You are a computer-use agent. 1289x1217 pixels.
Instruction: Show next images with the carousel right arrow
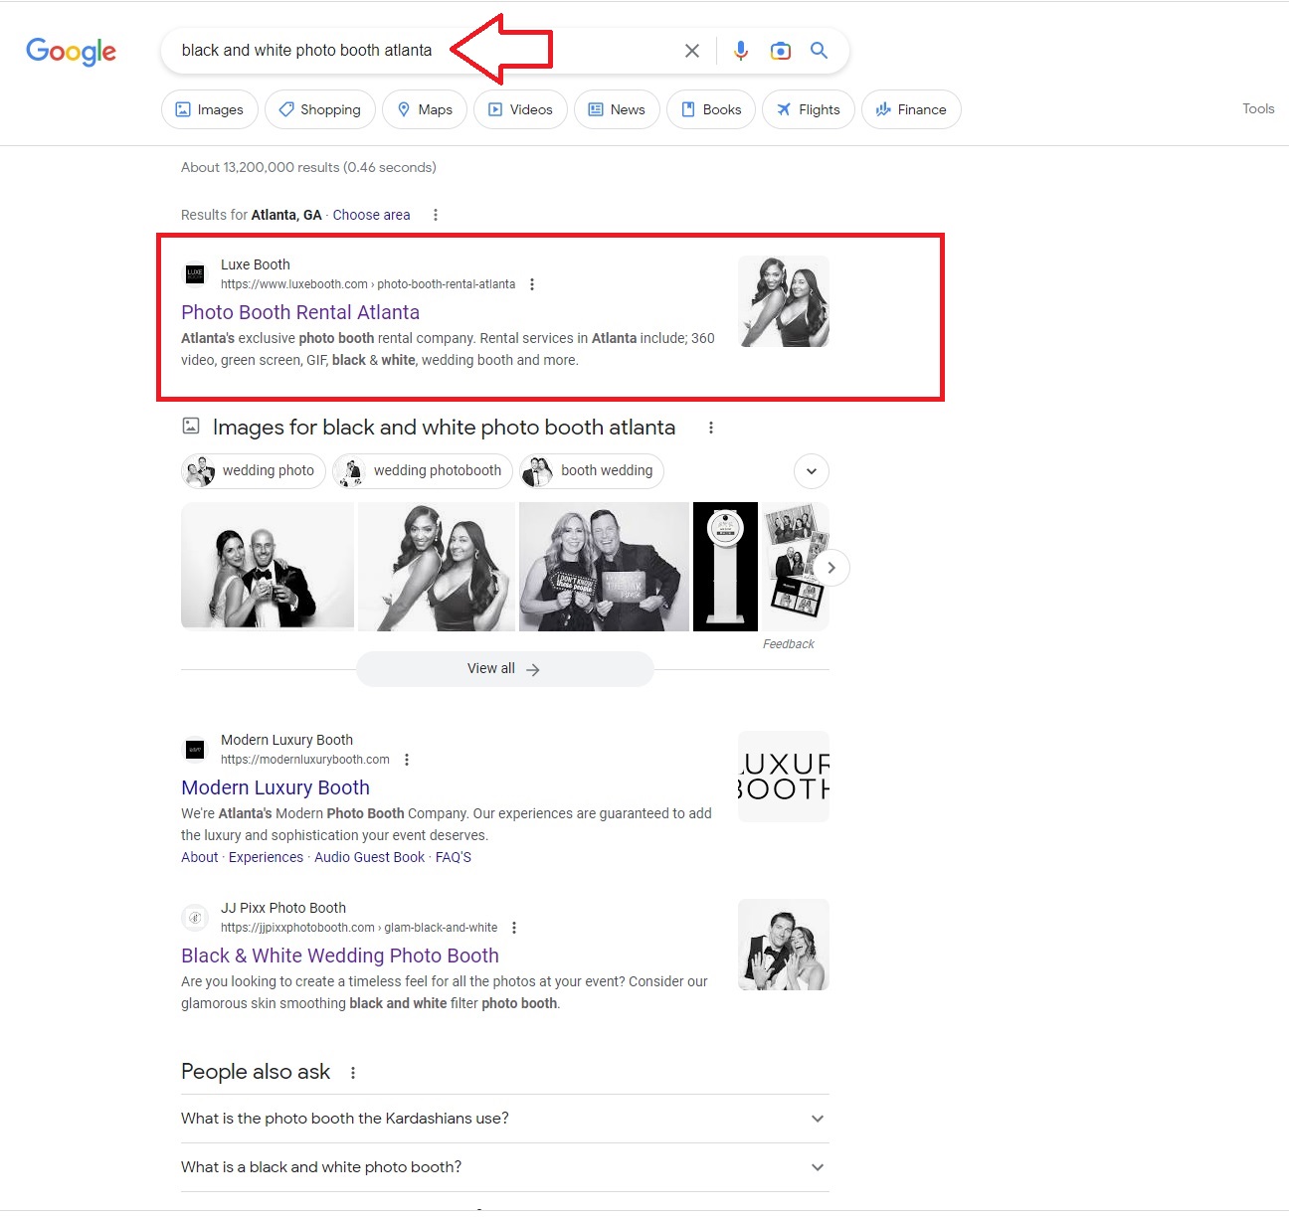click(x=831, y=568)
